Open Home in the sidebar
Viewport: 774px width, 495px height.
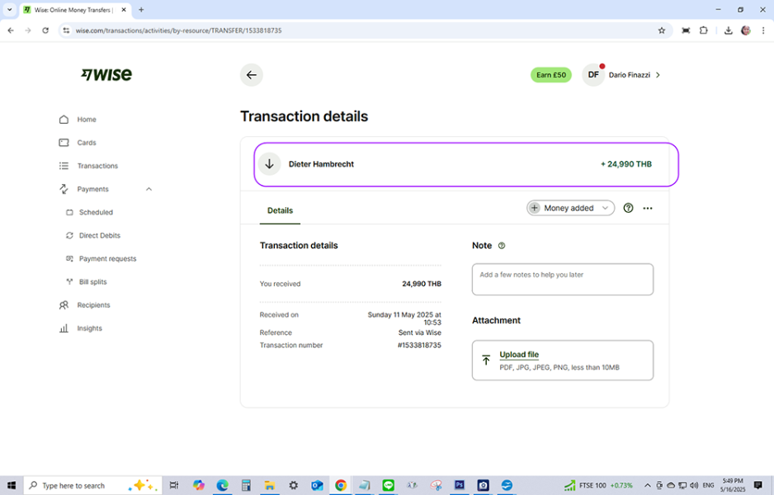pyautogui.click(x=87, y=120)
